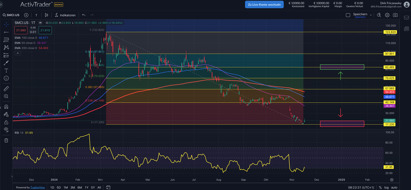Collapse the indicator legend with chevron
This screenshot has width=411, height=190.
(18, 53)
